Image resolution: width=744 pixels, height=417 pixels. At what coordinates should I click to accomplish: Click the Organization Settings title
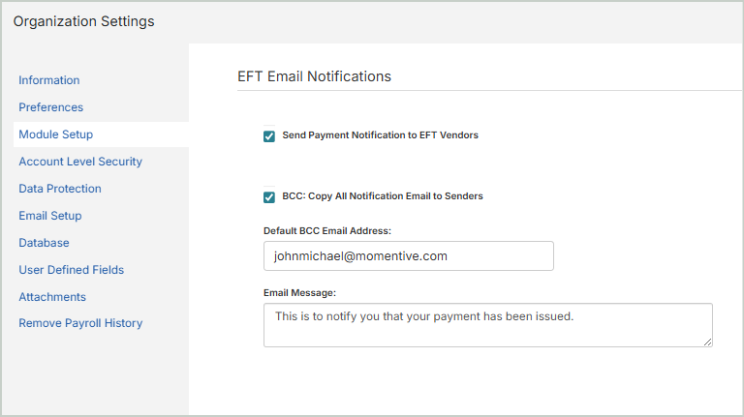83,21
